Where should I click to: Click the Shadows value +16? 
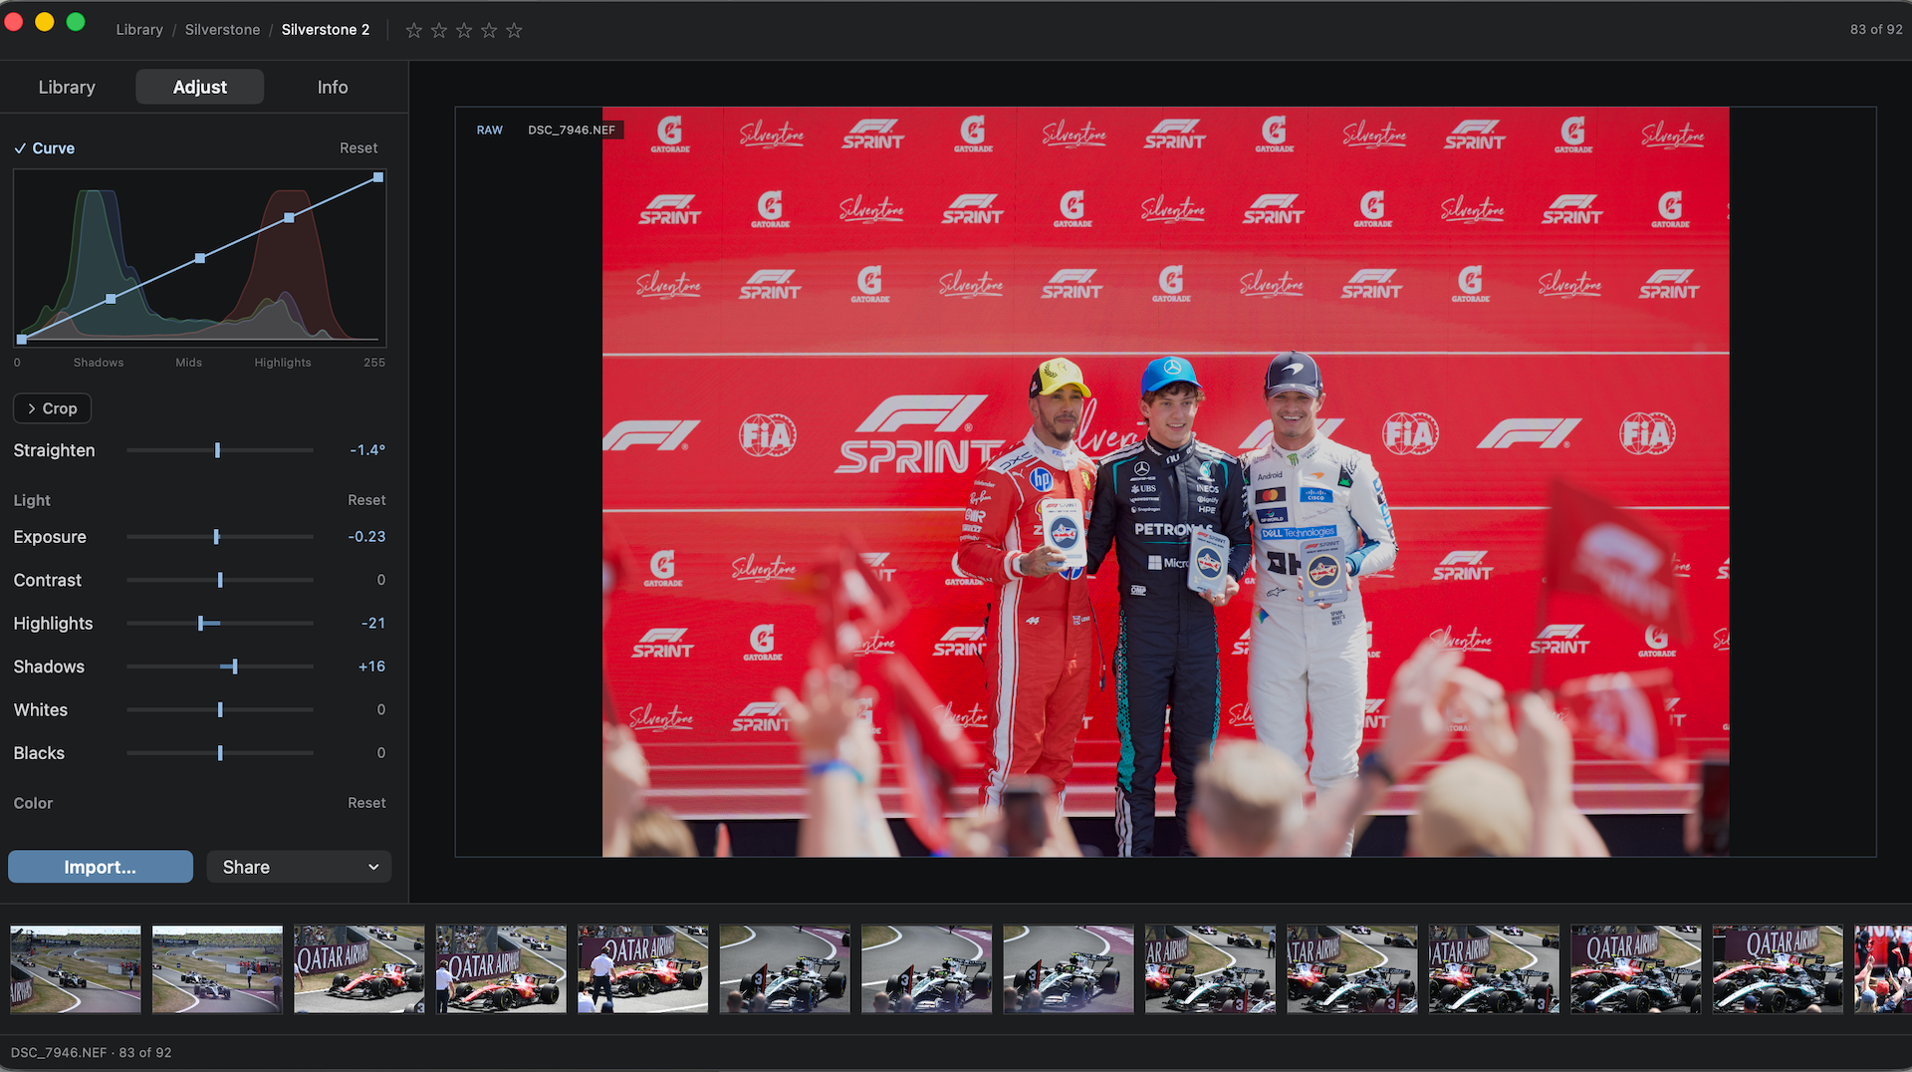371,667
